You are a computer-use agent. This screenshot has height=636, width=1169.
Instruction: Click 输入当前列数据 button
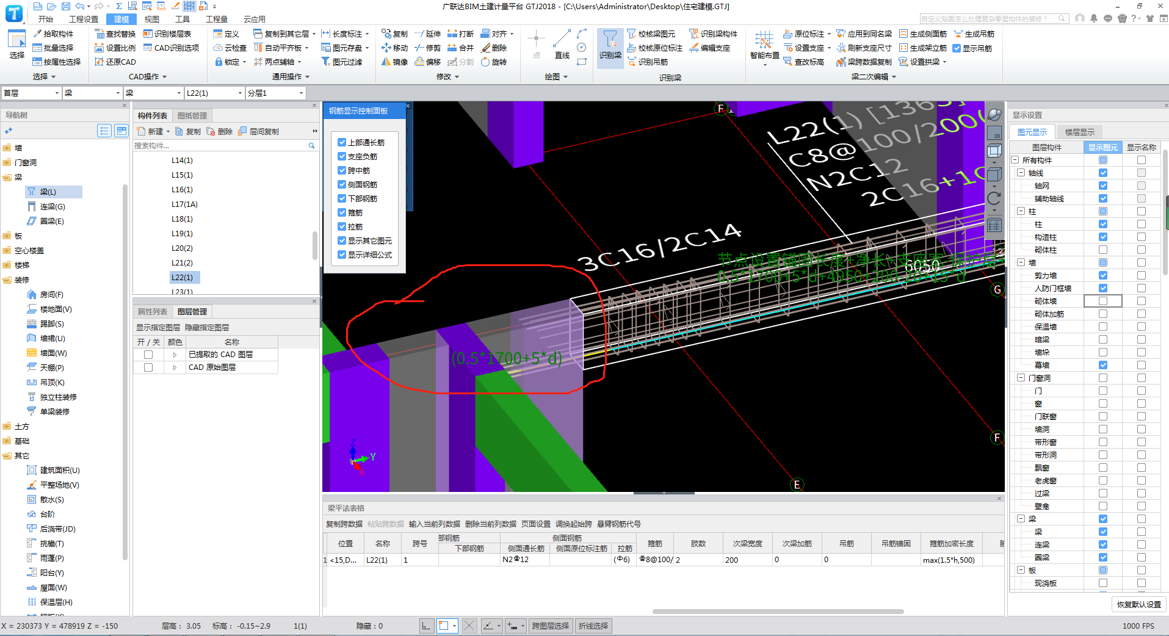(434, 524)
